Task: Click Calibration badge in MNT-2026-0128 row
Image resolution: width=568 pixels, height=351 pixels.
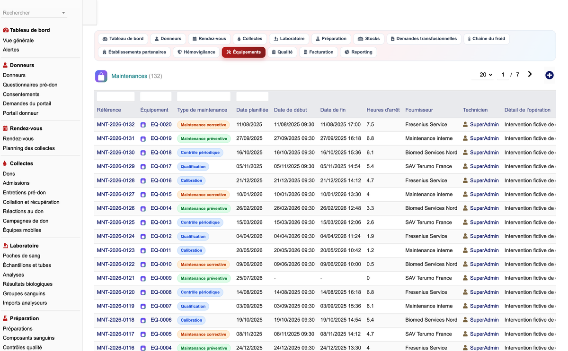Action: [x=191, y=180]
